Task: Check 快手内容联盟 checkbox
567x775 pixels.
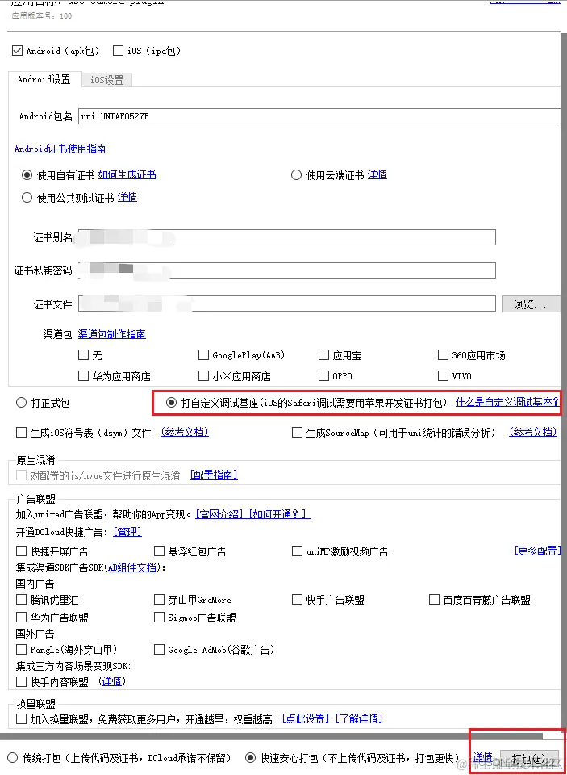Action: click(x=21, y=682)
